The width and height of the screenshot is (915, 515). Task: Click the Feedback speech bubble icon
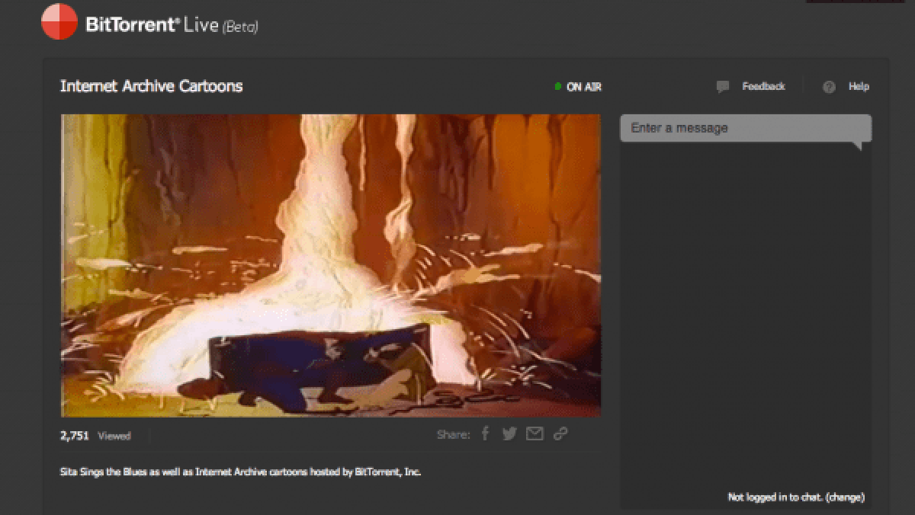723,87
